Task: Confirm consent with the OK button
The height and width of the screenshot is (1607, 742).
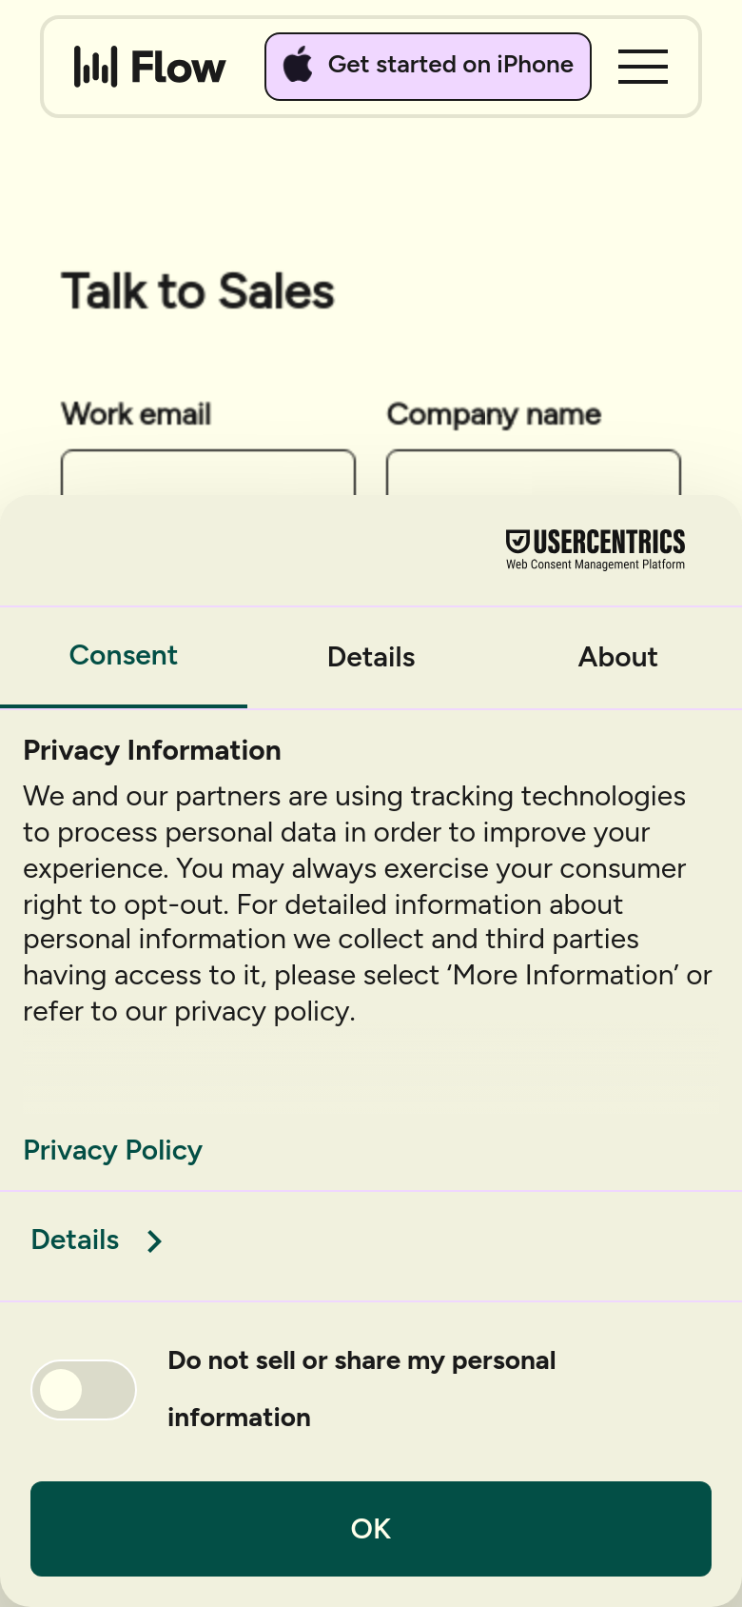Action: tap(371, 1529)
